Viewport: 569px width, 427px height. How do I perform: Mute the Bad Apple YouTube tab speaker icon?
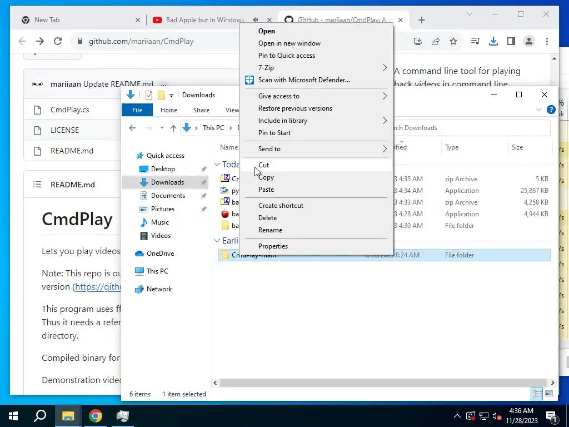256,20
